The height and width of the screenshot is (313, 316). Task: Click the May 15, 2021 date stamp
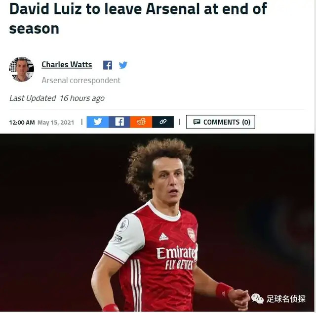click(56, 123)
